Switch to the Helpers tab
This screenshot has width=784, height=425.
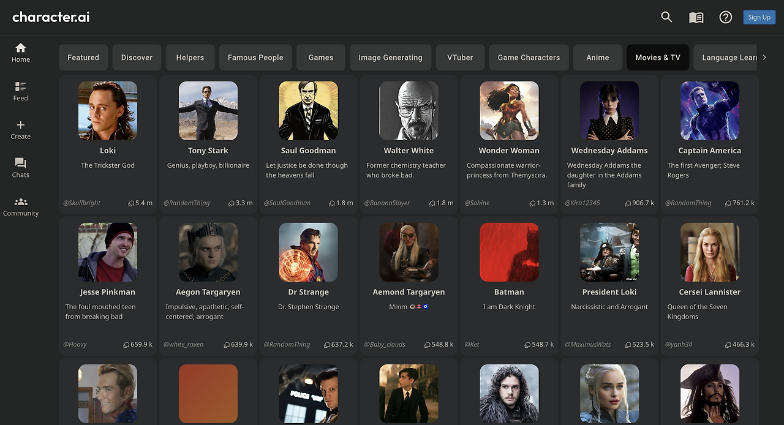coord(190,58)
